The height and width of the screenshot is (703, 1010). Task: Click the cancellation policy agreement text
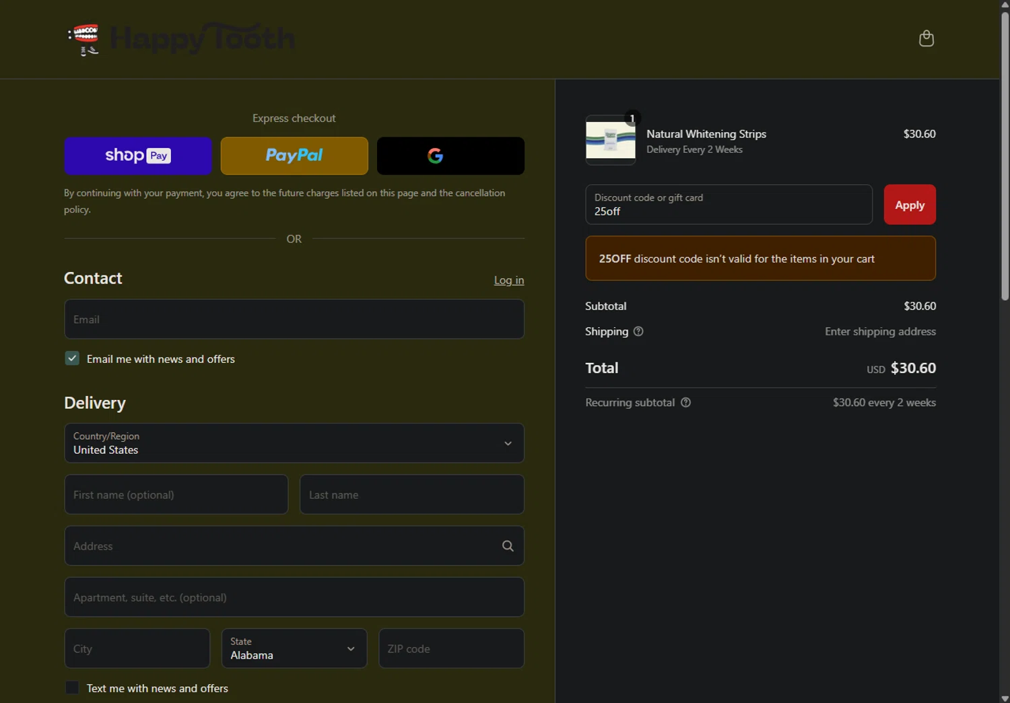[285, 201]
